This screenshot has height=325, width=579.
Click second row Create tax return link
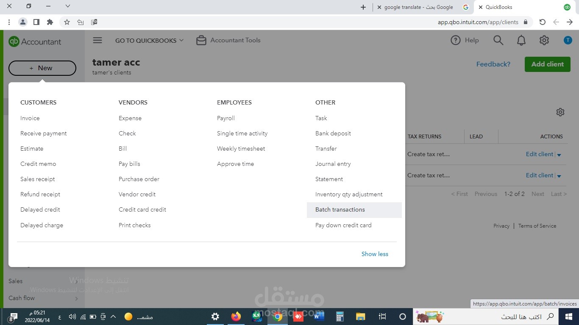point(429,175)
